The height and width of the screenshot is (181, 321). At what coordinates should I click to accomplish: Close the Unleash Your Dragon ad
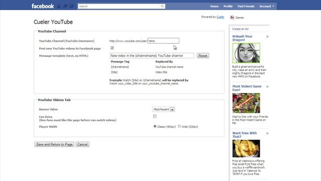pyautogui.click(x=267, y=37)
